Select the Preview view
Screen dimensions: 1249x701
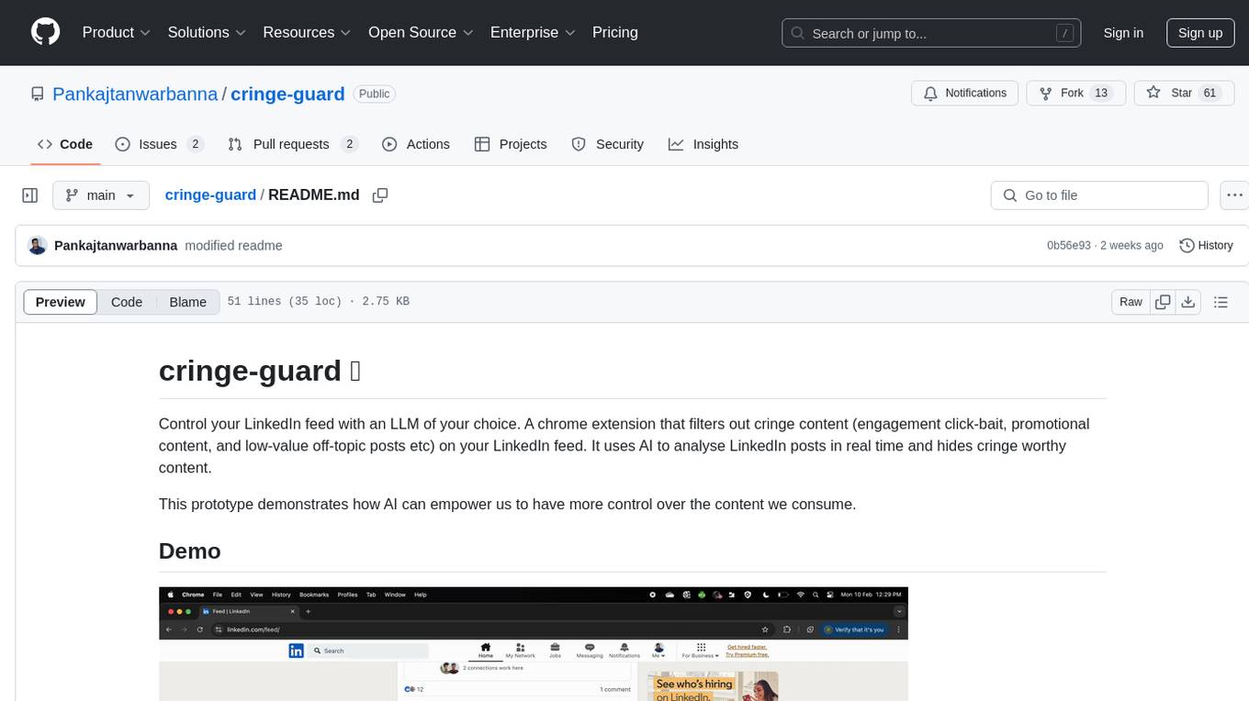pos(61,302)
